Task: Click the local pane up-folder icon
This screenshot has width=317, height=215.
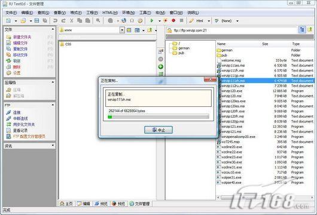Action: pos(150,30)
